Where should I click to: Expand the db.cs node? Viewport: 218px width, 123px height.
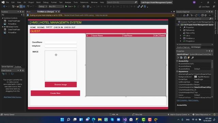181,36
